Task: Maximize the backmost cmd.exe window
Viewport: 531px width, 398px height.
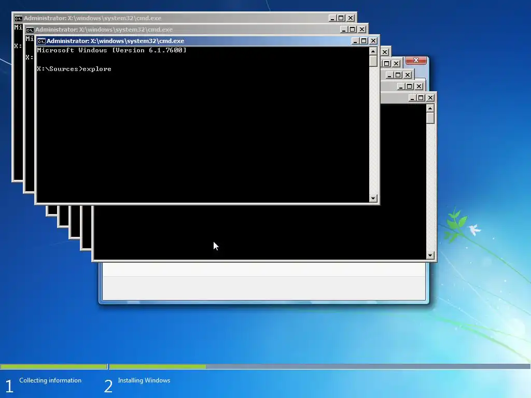Action: click(x=341, y=18)
